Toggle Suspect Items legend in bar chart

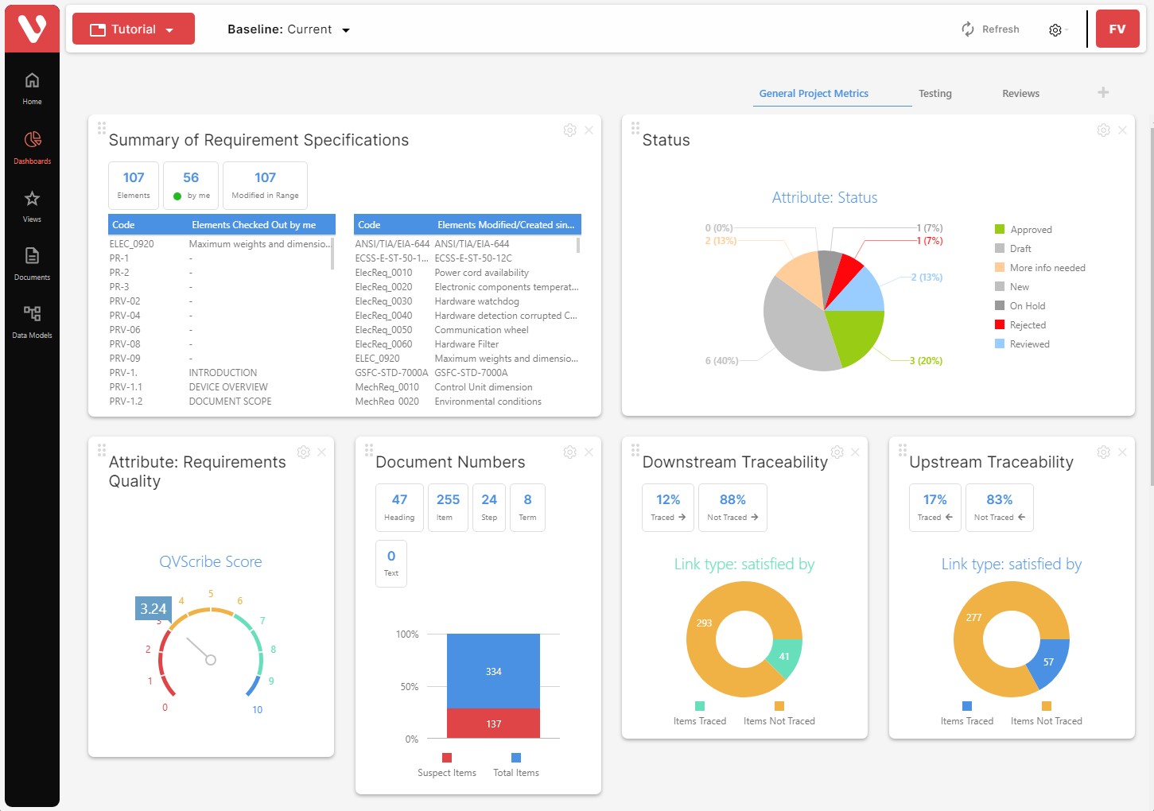click(447, 766)
